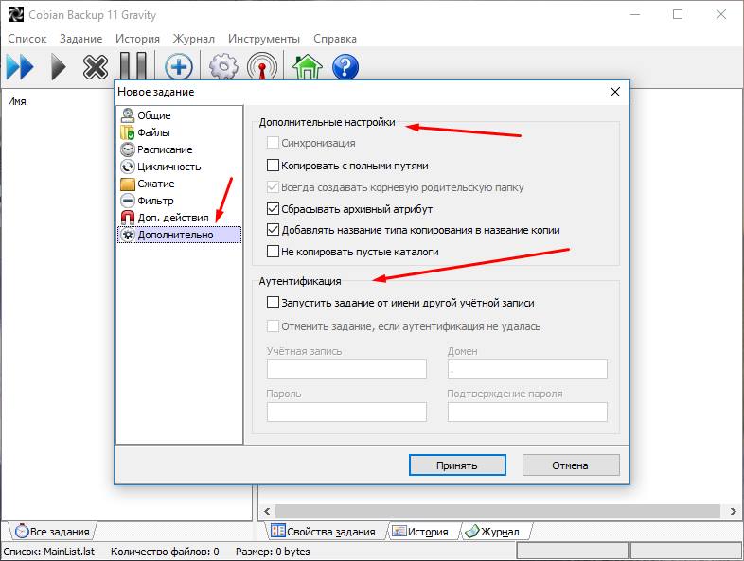Viewport: 744px width, 561px height.
Task: Close the Новое задание dialog
Action: point(615,92)
